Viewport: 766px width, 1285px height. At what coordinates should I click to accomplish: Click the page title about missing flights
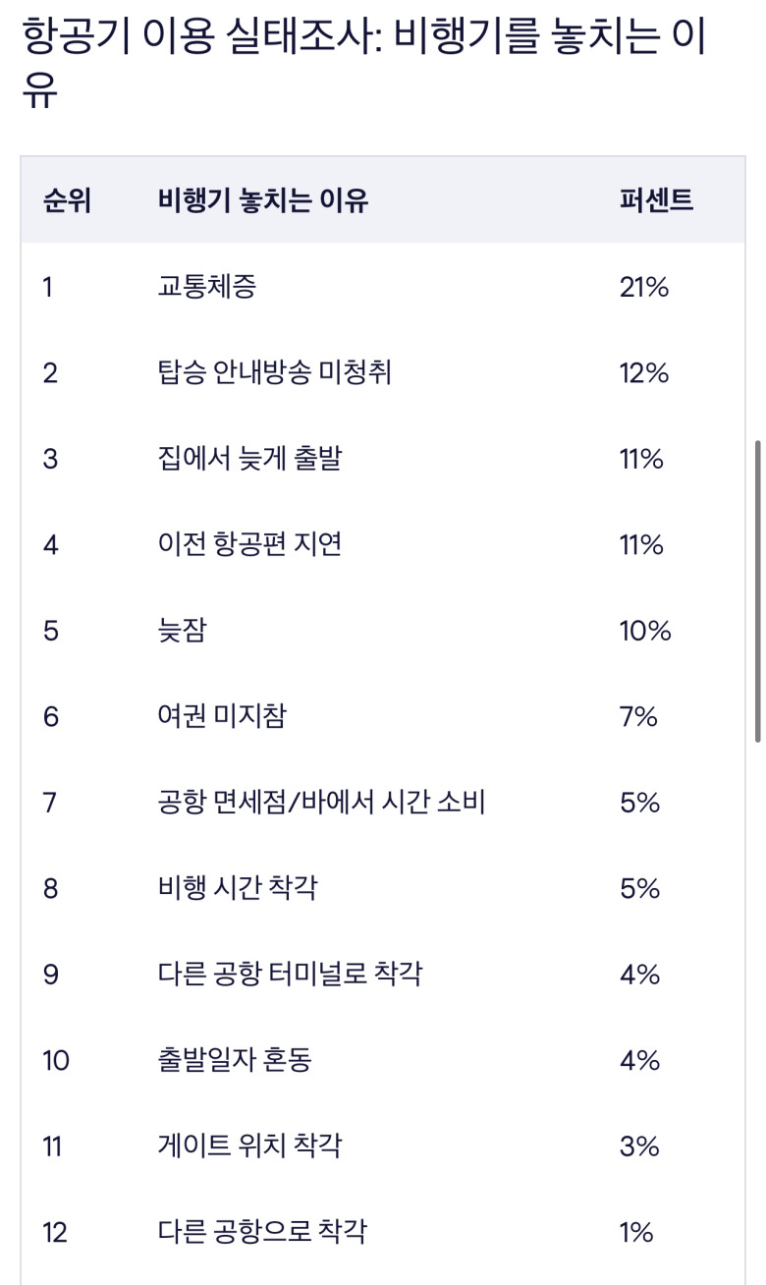tap(363, 65)
